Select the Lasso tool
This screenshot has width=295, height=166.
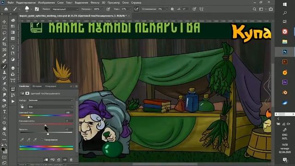[4, 33]
